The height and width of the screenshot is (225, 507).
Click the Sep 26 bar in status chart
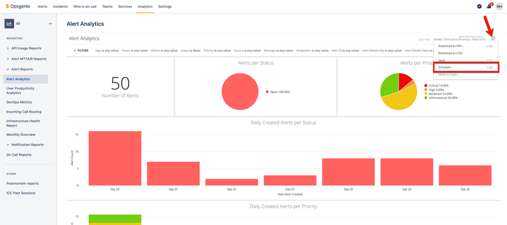[232, 182]
